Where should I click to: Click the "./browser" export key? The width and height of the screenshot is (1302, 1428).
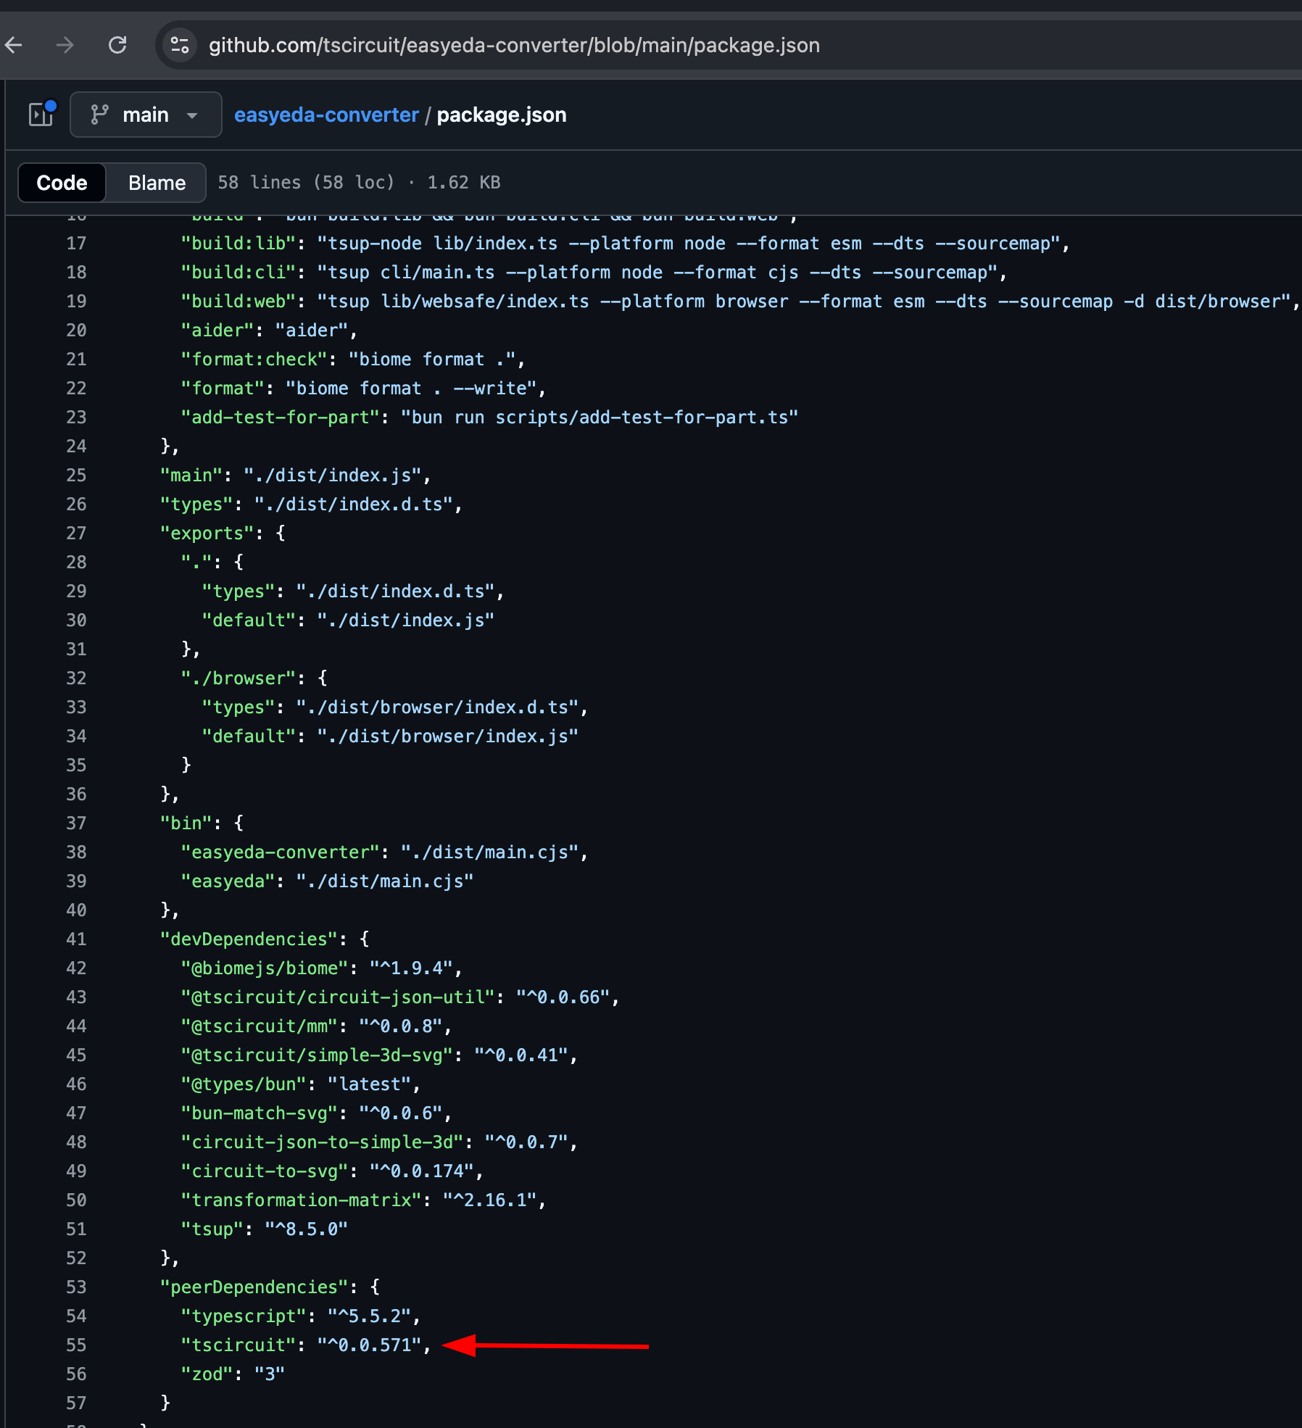point(239,678)
